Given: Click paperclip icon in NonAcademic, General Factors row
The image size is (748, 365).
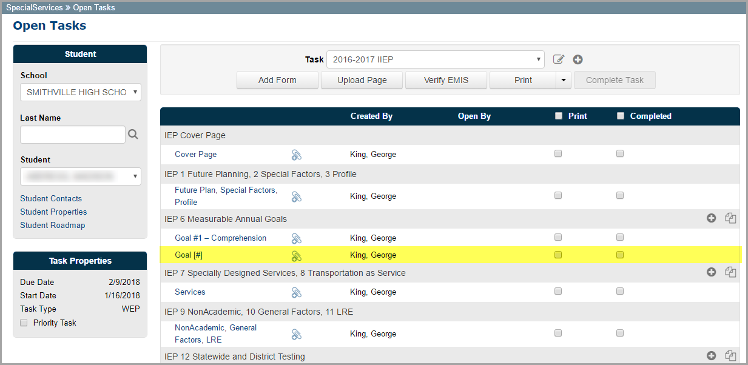Looking at the screenshot, I should (296, 334).
